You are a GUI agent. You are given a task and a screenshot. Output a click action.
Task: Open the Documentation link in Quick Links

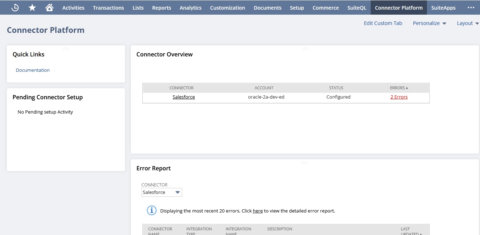[x=33, y=70]
